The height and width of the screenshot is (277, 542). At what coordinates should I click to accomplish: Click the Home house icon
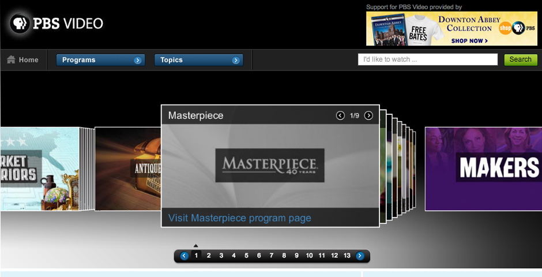coord(11,60)
